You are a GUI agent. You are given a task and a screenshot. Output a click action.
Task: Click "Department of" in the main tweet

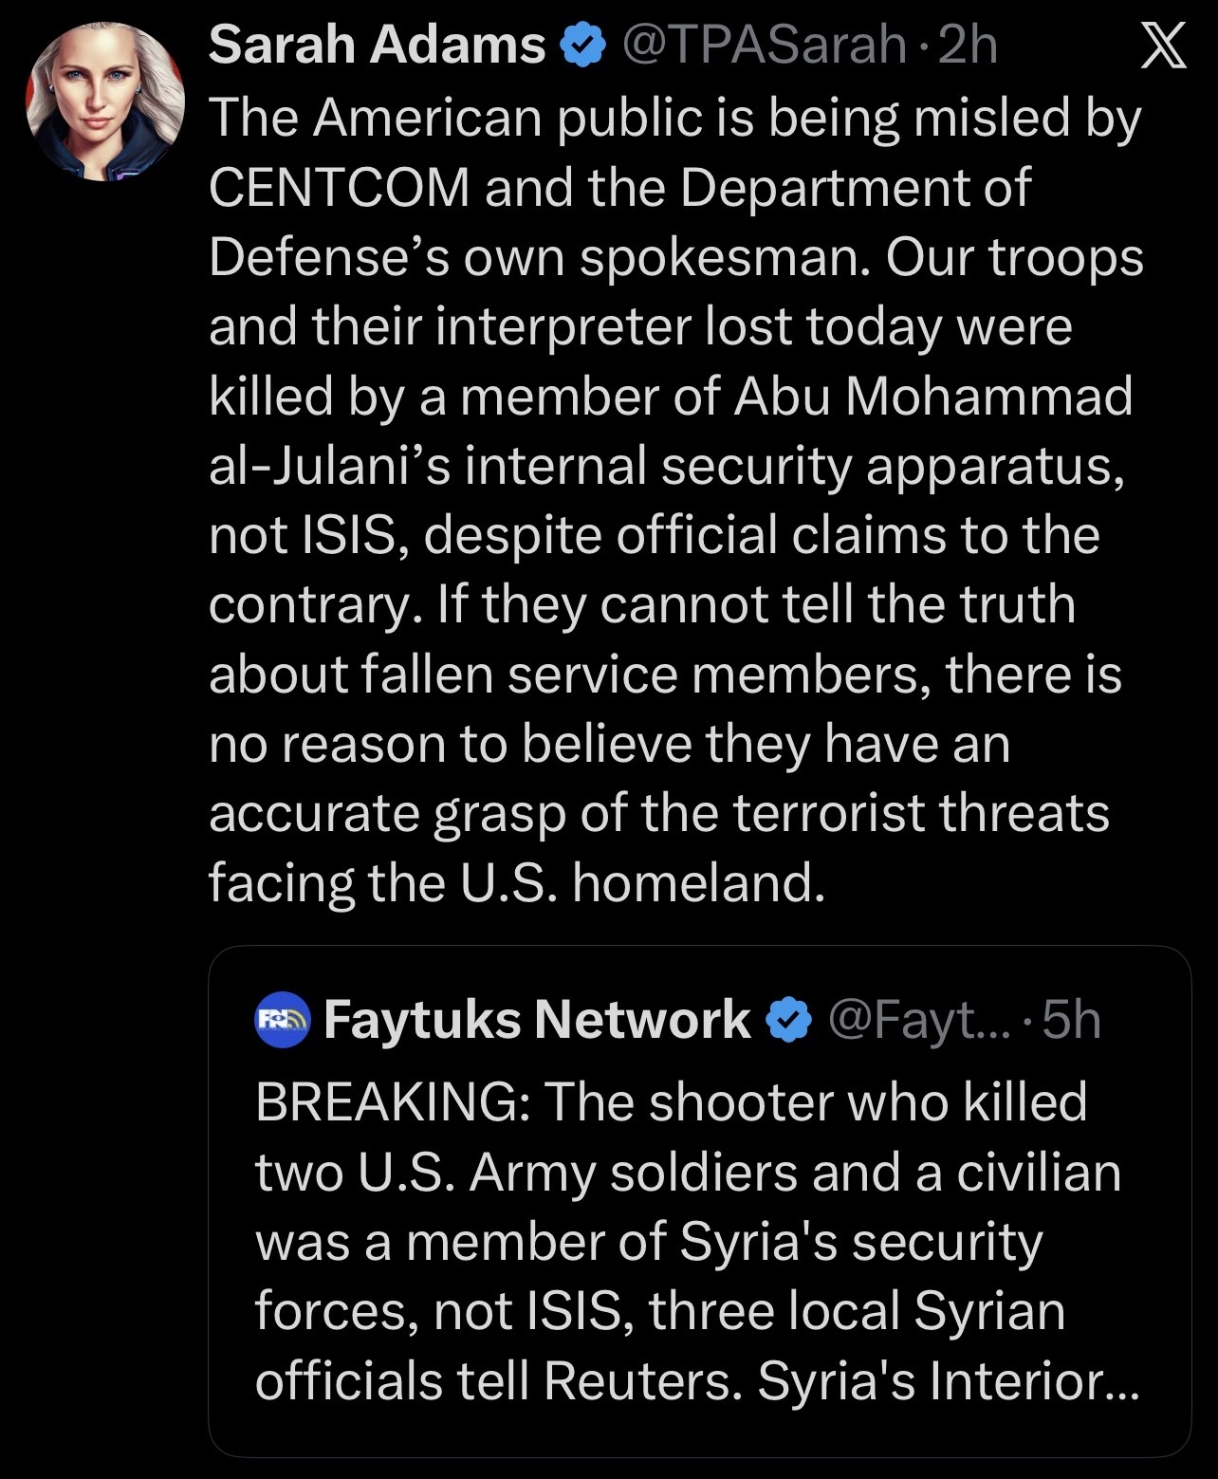pos(855,188)
